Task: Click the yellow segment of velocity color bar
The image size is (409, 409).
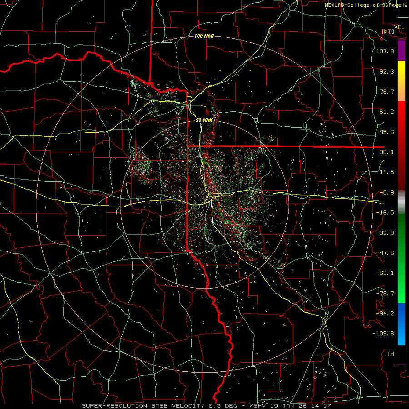Action: point(401,71)
